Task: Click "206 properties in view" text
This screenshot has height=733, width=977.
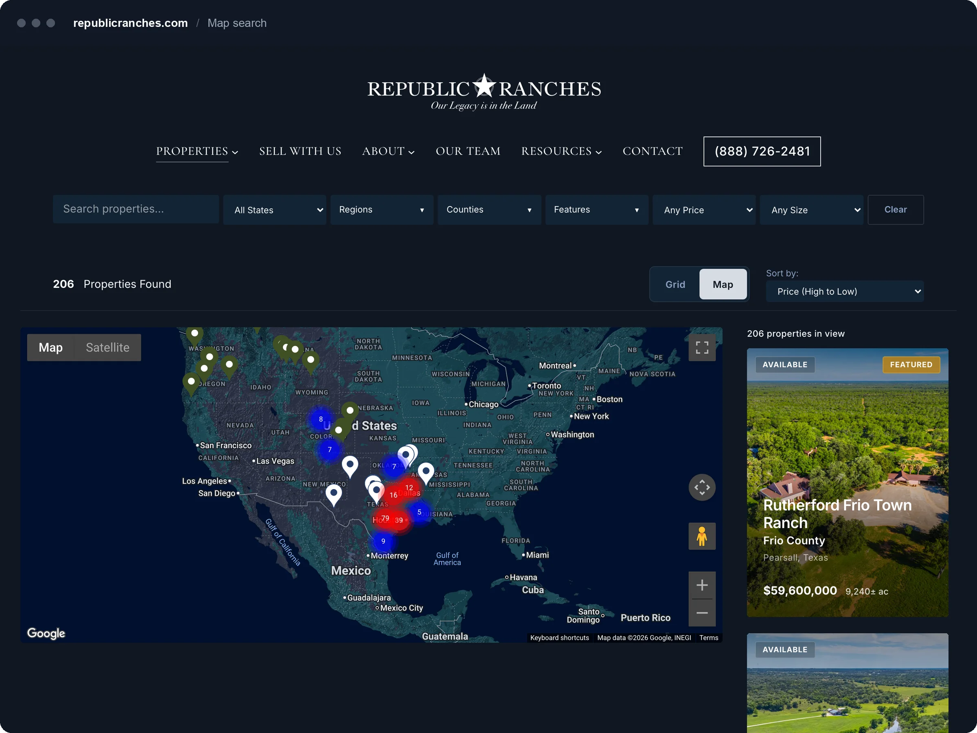Action: 795,334
